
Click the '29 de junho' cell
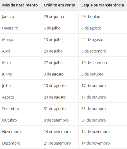point(54,17)
